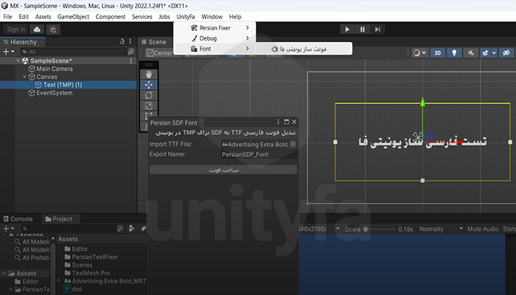Open Persian SDF Font window options menu
Image resolution: width=516 pixels, height=295 pixels.
[278, 122]
